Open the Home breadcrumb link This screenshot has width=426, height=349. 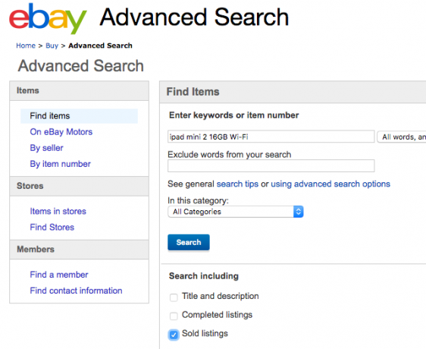26,46
